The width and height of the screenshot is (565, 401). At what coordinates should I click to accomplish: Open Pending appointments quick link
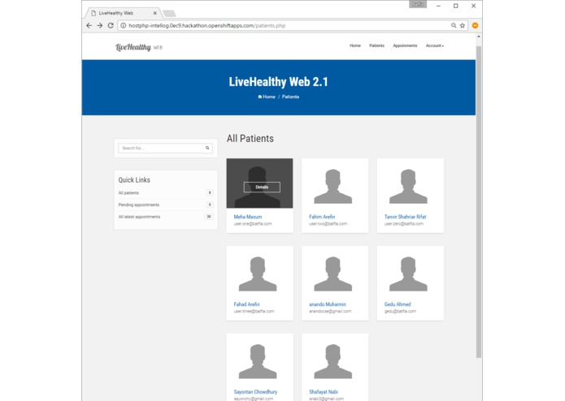point(139,205)
